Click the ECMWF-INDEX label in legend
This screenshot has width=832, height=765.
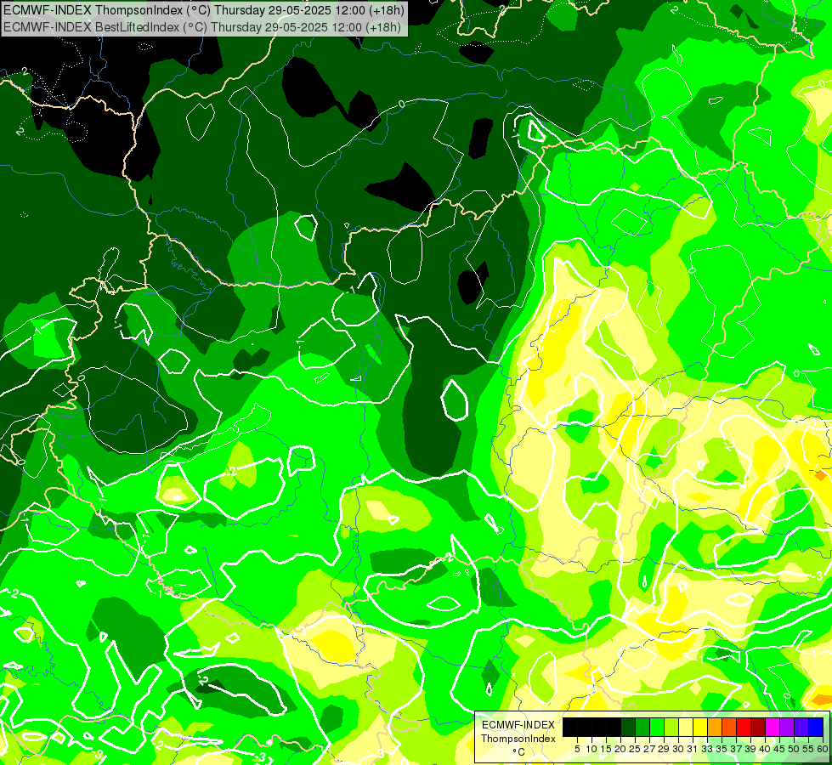(518, 725)
